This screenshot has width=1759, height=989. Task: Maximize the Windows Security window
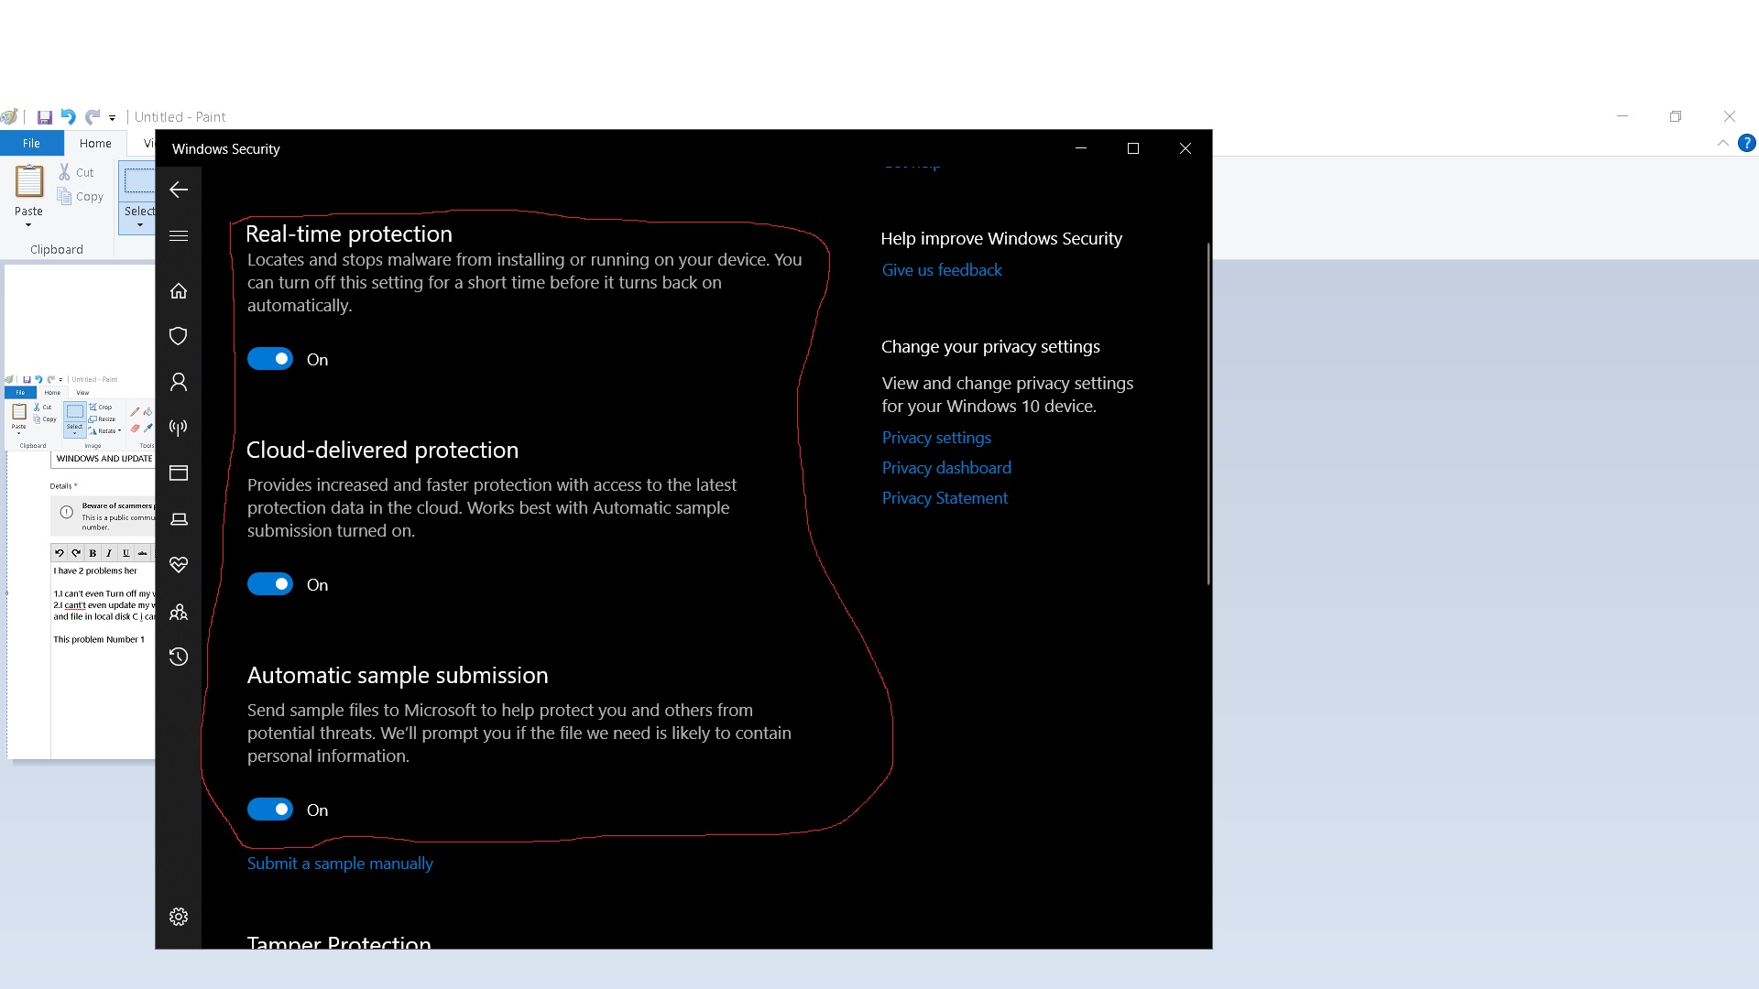click(x=1133, y=148)
